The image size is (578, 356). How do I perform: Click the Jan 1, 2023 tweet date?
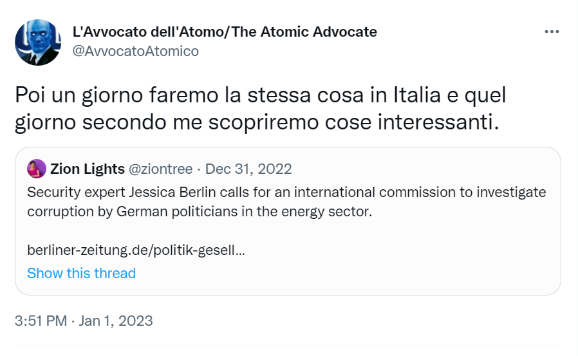116,321
